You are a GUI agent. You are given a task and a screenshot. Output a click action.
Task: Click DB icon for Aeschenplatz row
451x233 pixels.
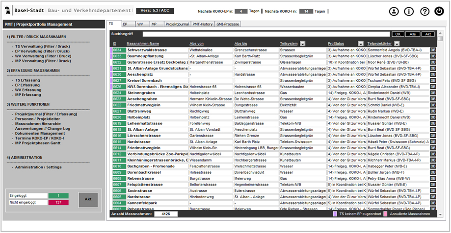click(433, 74)
